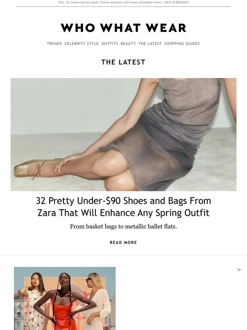The width and height of the screenshot is (247, 330).
Task: Click the basket bags to ballet flats subtitle
Action: (x=123, y=226)
